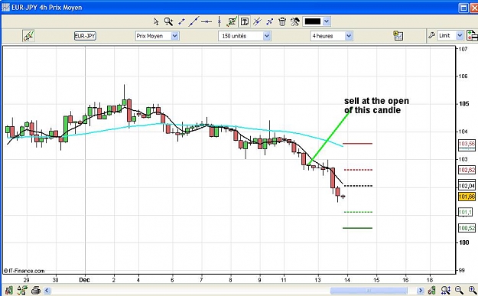Click the buy/sell order ticket icon
This screenshot has width=478, height=296.
tap(472, 35)
